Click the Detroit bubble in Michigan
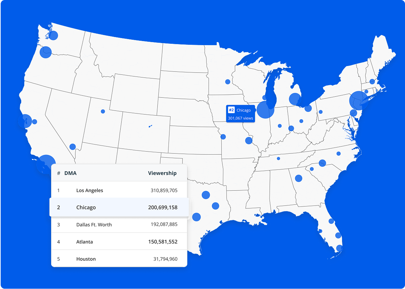 point(295,99)
